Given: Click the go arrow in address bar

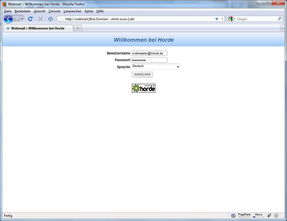Looking at the screenshot, I should pos(217,19).
